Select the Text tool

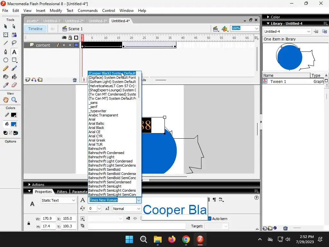click(x=14, y=52)
